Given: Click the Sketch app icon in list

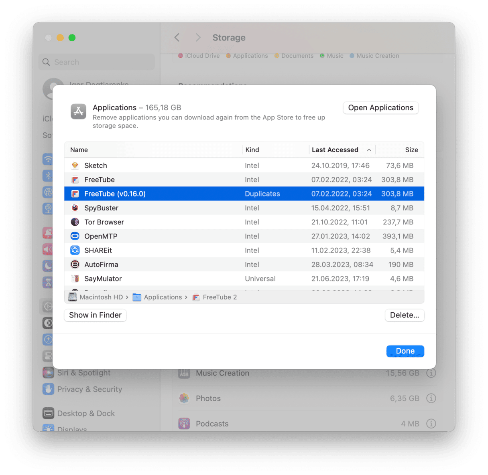Looking at the screenshot, I should coord(75,166).
